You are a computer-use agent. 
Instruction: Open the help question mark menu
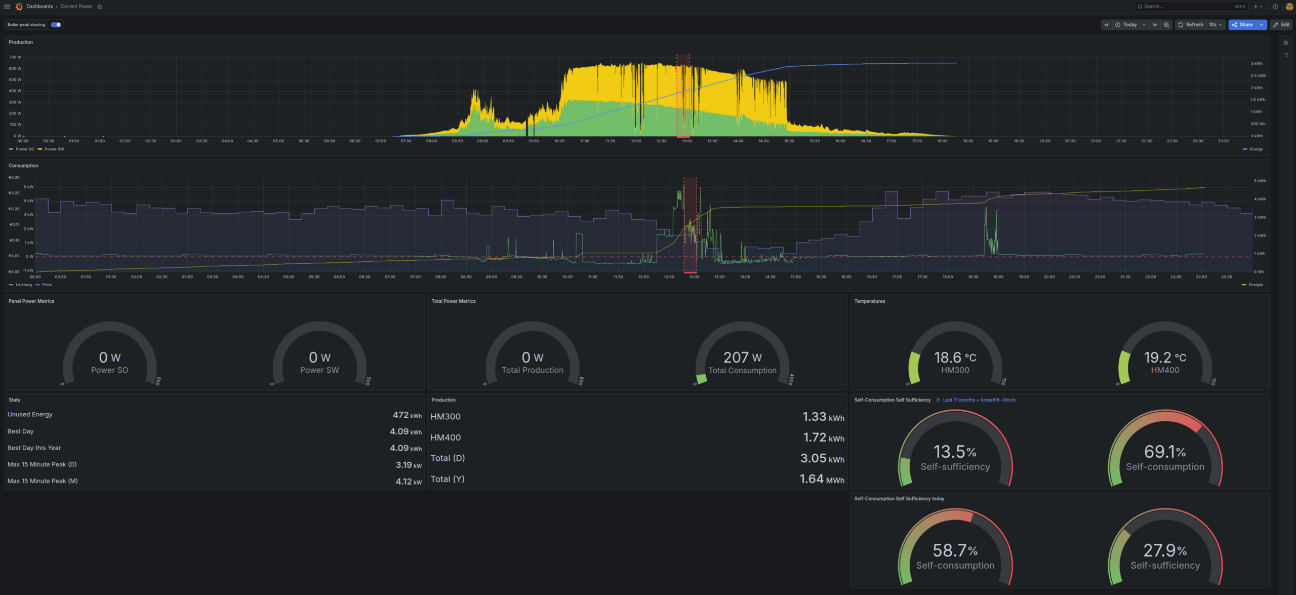[x=1275, y=7]
